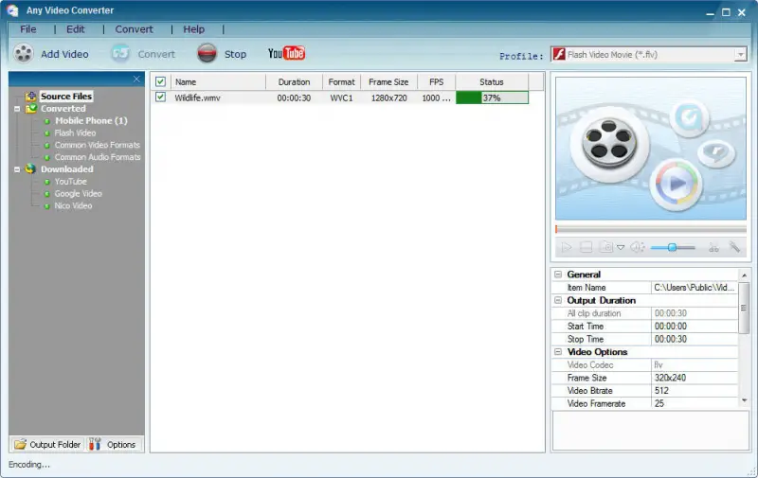Collapse the Converted tree node
This screenshot has height=478, width=758.
point(17,109)
